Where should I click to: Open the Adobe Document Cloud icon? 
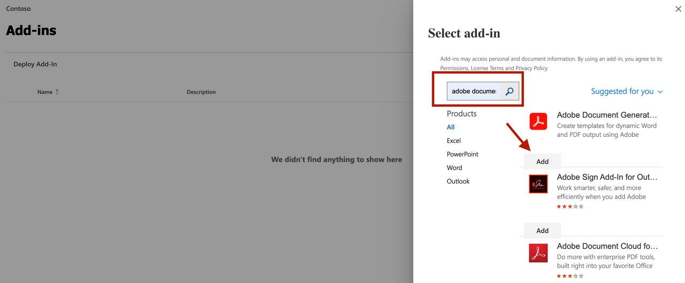(538, 253)
